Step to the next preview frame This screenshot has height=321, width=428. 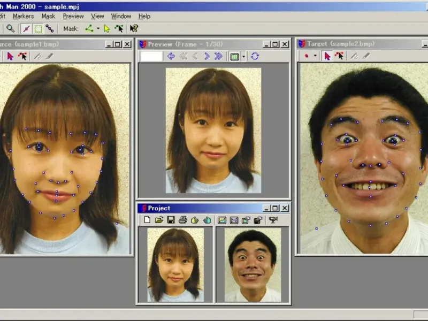(x=207, y=56)
